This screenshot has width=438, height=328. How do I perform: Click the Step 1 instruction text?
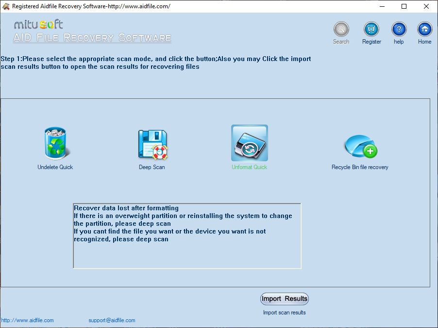point(156,62)
